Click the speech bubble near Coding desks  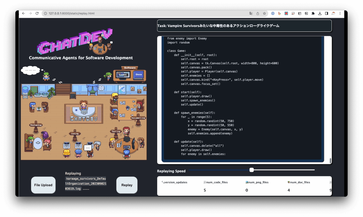[88, 148]
